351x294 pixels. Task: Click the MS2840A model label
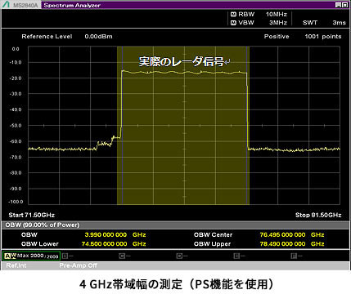(x=25, y=5)
